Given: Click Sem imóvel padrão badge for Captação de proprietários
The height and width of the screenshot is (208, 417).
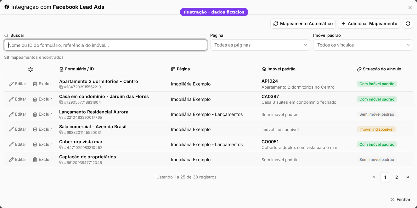Looking at the screenshot, I should point(377,160).
